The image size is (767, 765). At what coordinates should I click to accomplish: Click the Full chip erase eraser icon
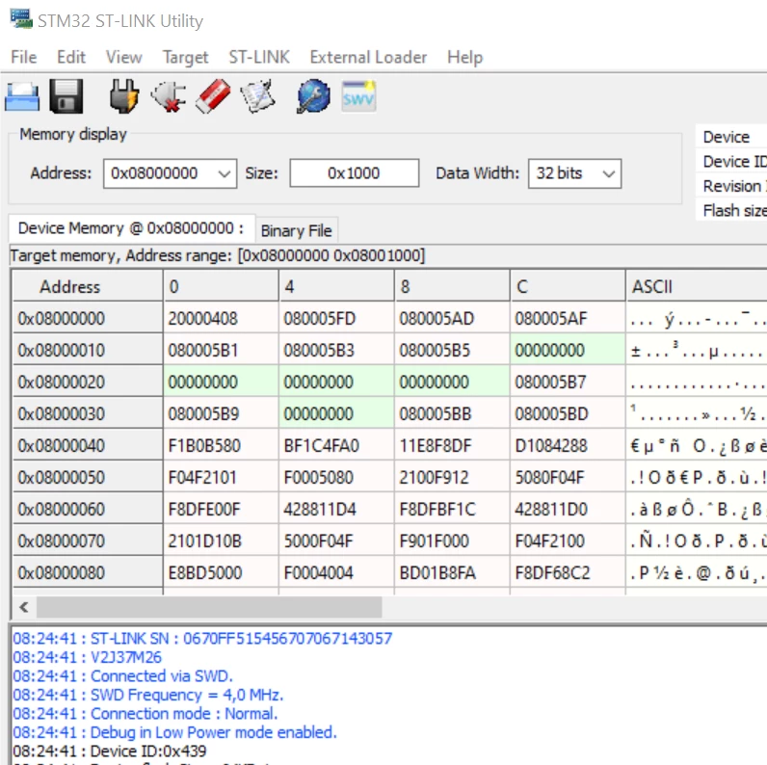(213, 96)
